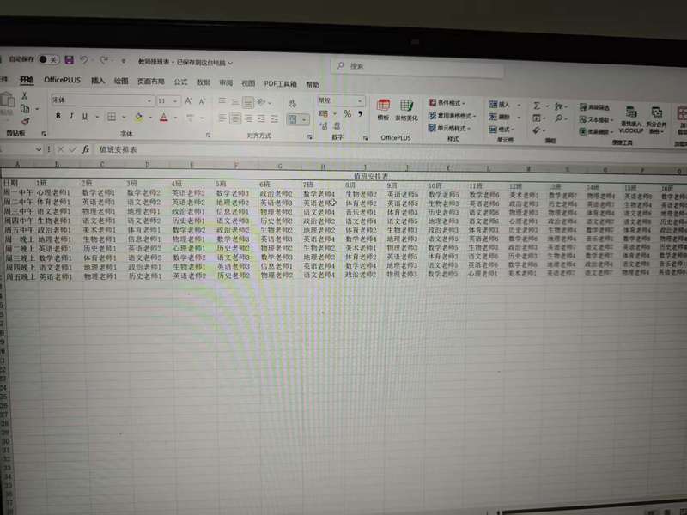687x515 pixels.
Task: Apply the red font color
Action: click(164, 118)
